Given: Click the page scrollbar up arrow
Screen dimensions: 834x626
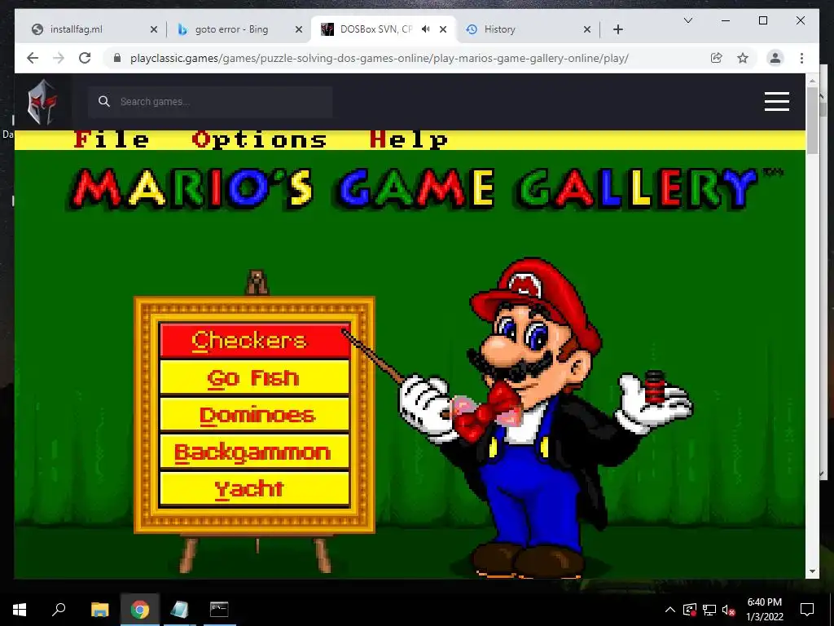Looking at the screenshot, I should pyautogui.click(x=812, y=82).
